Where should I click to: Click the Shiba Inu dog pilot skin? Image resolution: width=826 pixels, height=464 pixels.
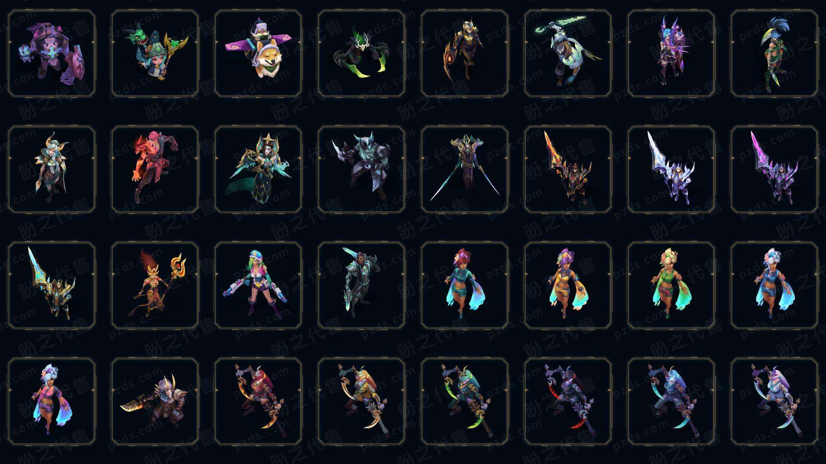tap(258, 54)
